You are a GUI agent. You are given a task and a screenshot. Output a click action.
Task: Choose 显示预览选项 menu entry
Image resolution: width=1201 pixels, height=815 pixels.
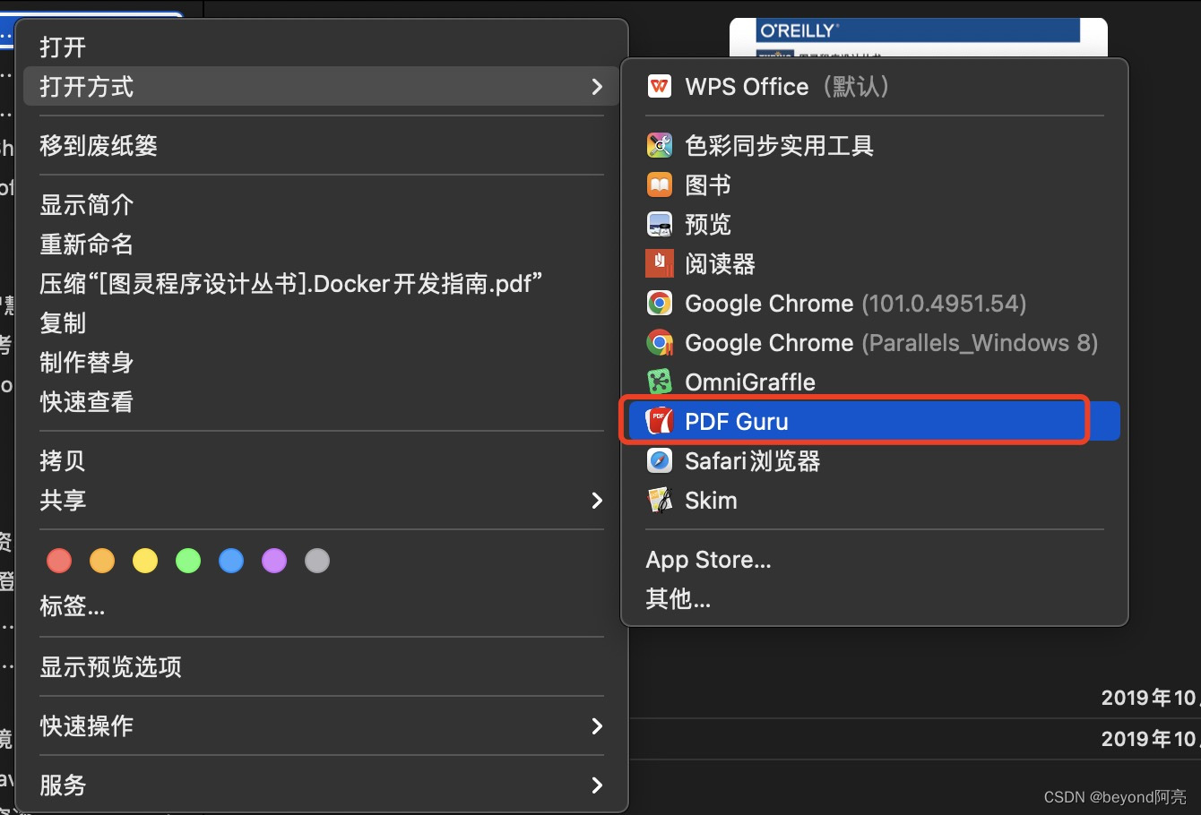pos(321,666)
